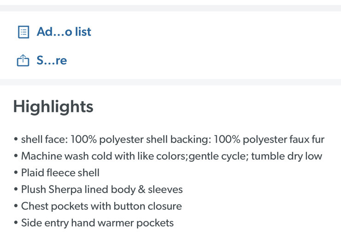341x232 pixels.
Task: Select 'Chest pockets with button closure' bullet
Action: pyautogui.click(x=101, y=206)
